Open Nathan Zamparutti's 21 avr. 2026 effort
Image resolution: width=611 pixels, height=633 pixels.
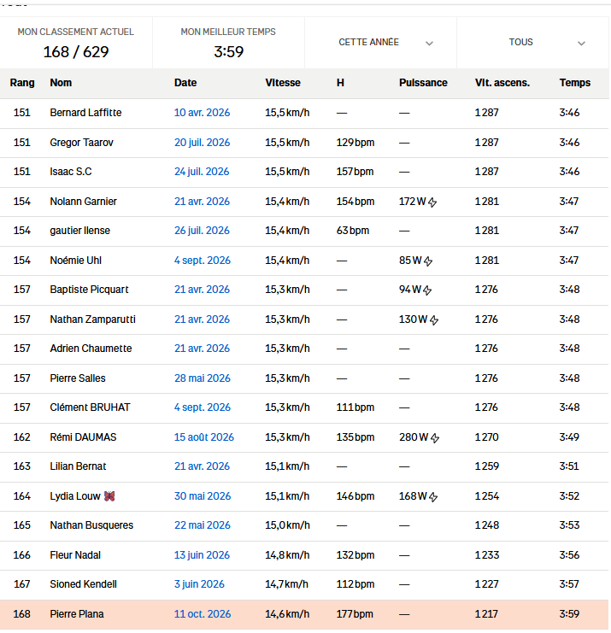coord(202,319)
